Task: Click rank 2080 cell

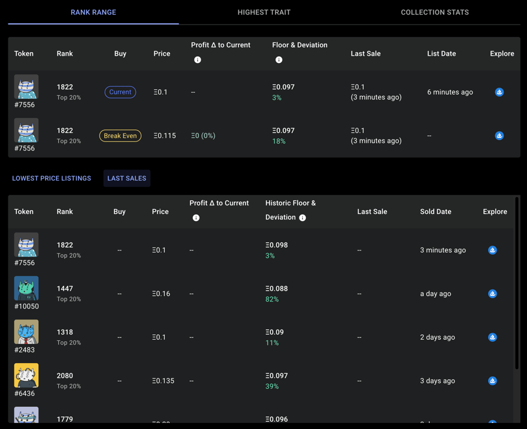Action: click(x=65, y=376)
